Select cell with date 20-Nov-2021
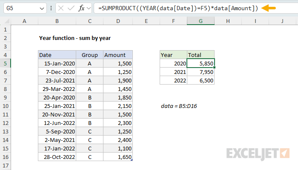Screen dimensions: 298x170 (x=57, y=114)
